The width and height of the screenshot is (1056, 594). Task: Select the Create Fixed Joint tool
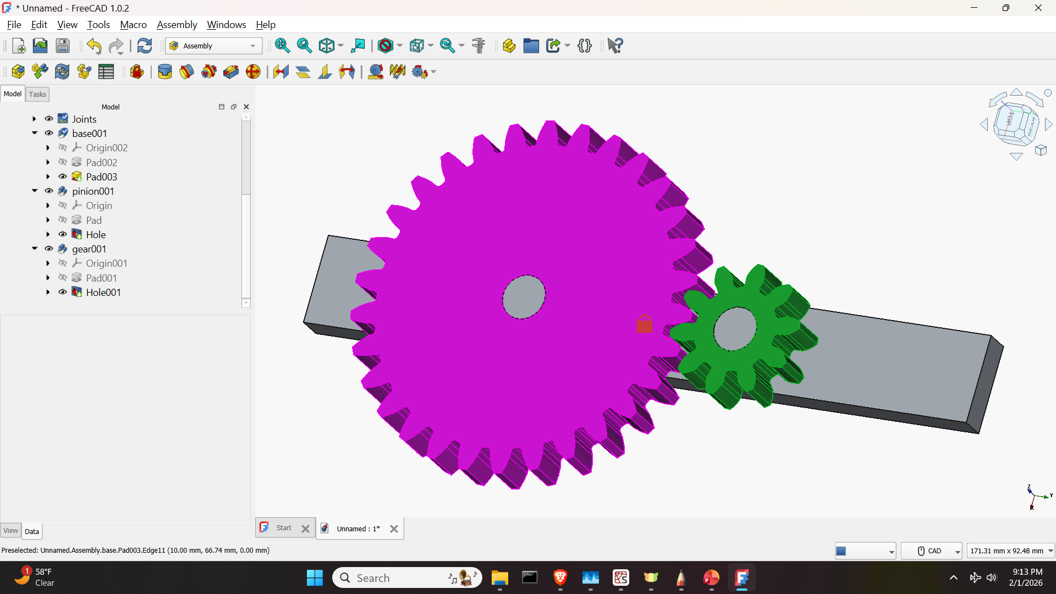click(x=164, y=72)
